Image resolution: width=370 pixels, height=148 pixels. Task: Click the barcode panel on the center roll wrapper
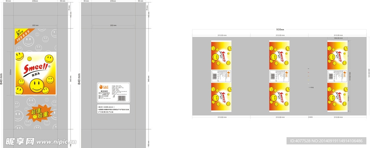click(x=279, y=76)
